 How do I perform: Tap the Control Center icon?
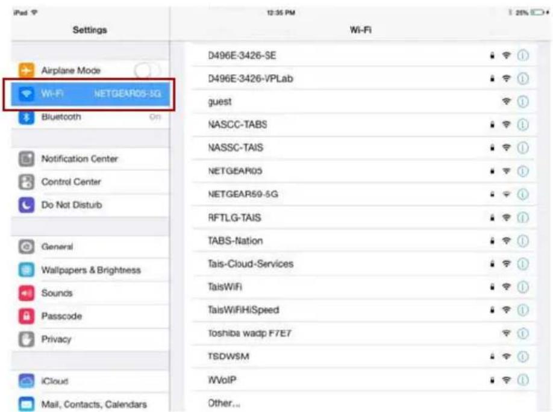(x=27, y=182)
